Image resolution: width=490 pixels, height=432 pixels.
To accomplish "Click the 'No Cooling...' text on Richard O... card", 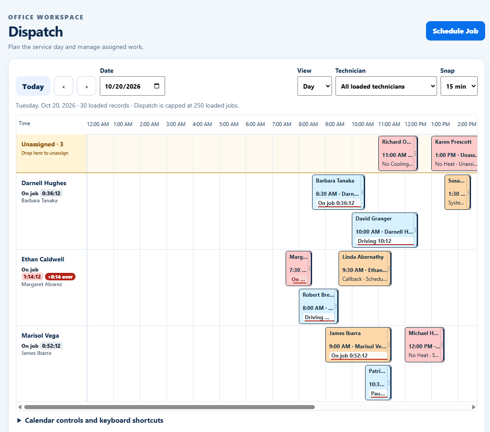I will [x=397, y=164].
